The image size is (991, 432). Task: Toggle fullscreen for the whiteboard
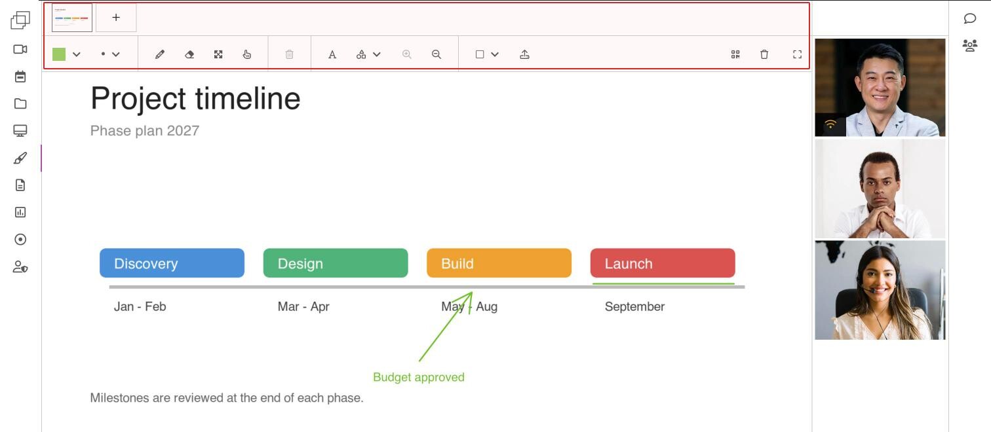click(x=797, y=54)
